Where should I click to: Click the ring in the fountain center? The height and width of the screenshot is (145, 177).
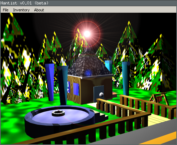tap(58, 113)
